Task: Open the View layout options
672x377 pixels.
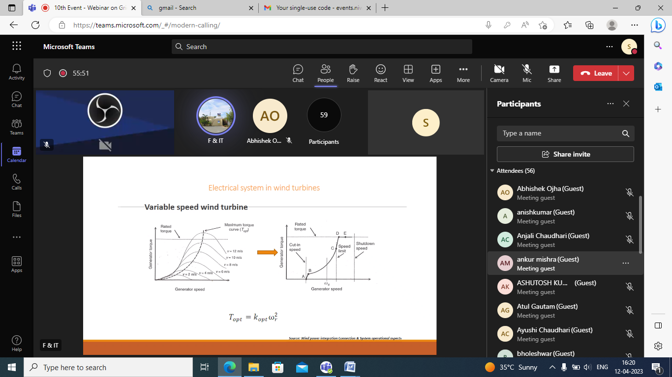Action: pos(408,73)
